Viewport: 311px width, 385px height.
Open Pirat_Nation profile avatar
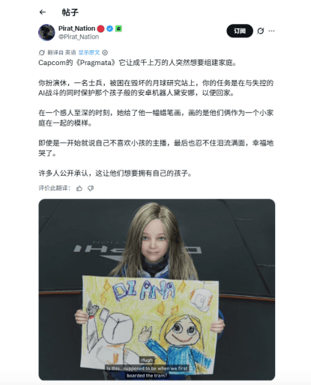(46, 32)
